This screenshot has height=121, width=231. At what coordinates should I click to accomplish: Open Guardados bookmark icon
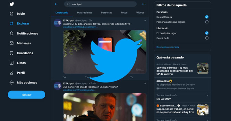(x=12, y=53)
